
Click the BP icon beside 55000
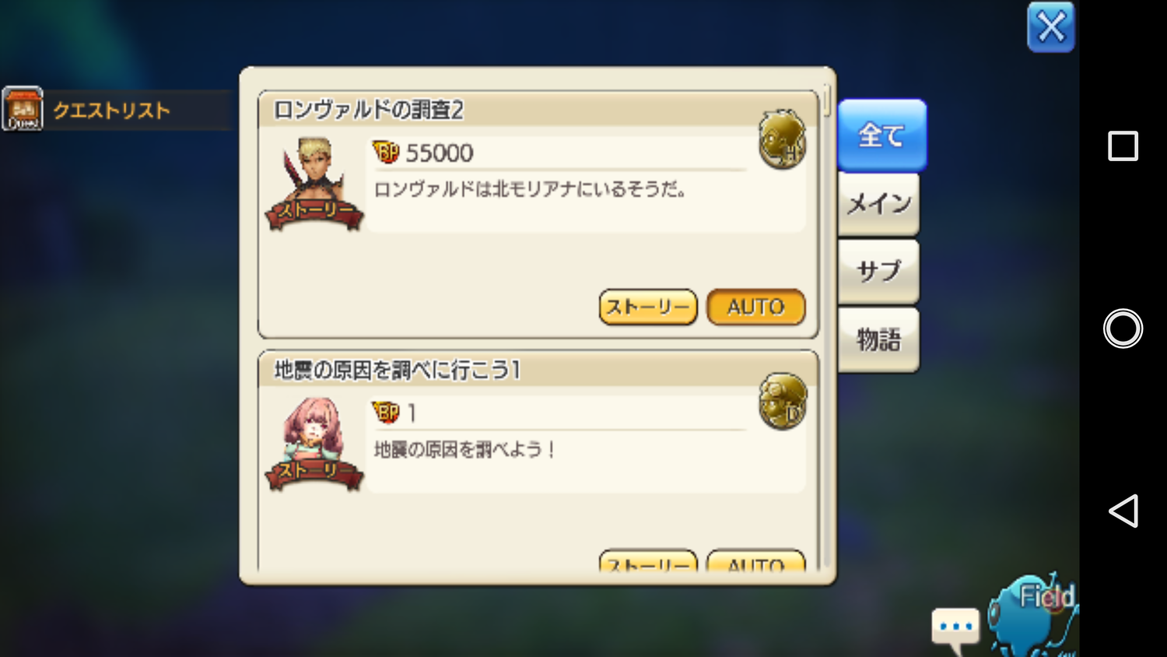coord(386,152)
